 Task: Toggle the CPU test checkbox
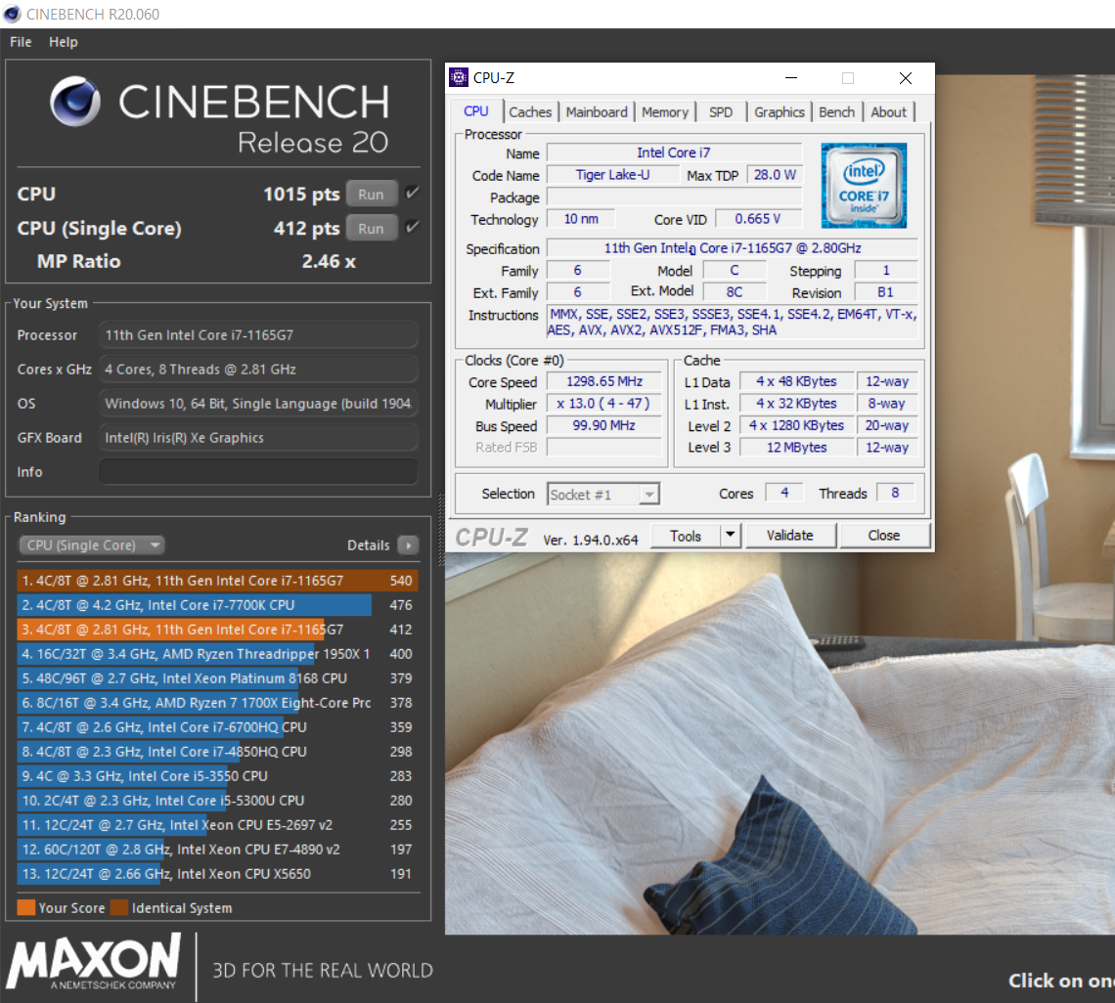tap(412, 193)
